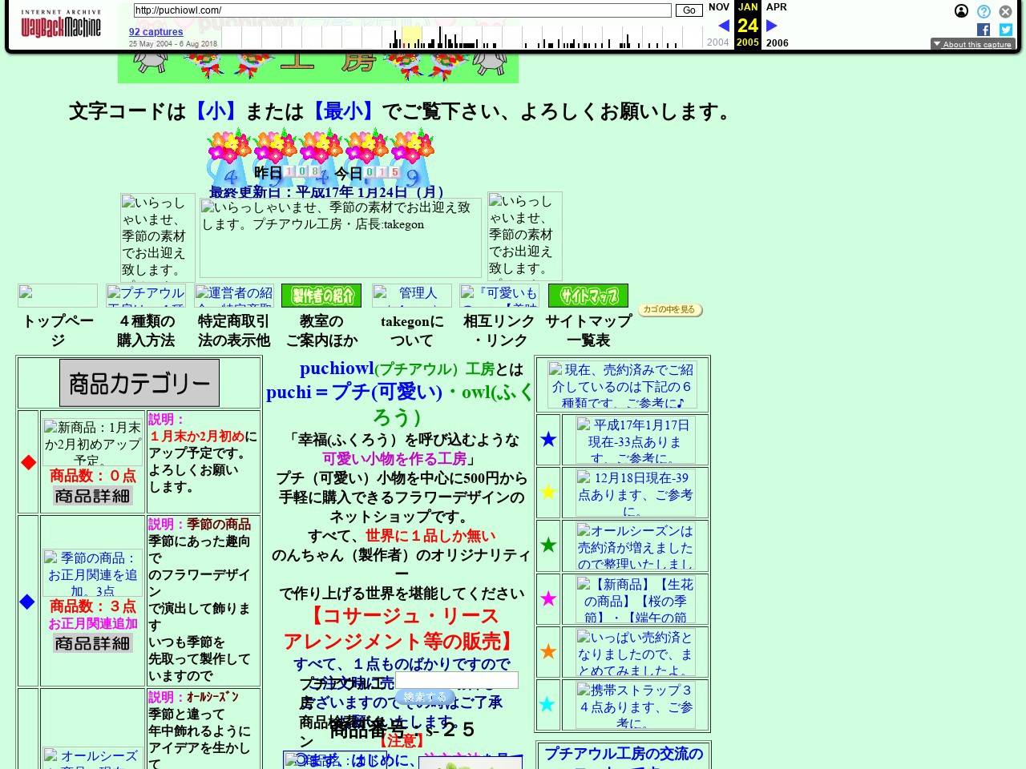Click the pink star beside 新商品 link
This screenshot has width=1026, height=769.
[x=547, y=598]
